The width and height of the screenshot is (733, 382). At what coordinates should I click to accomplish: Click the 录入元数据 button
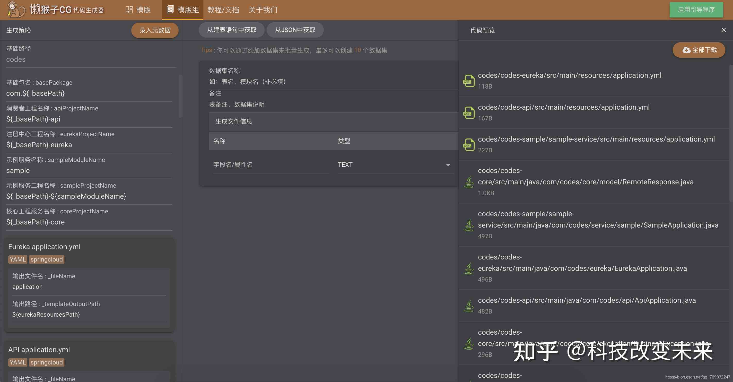tap(155, 31)
